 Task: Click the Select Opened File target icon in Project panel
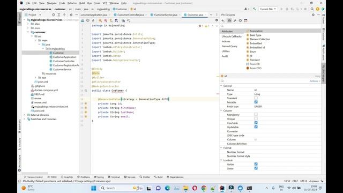coord(54,14)
